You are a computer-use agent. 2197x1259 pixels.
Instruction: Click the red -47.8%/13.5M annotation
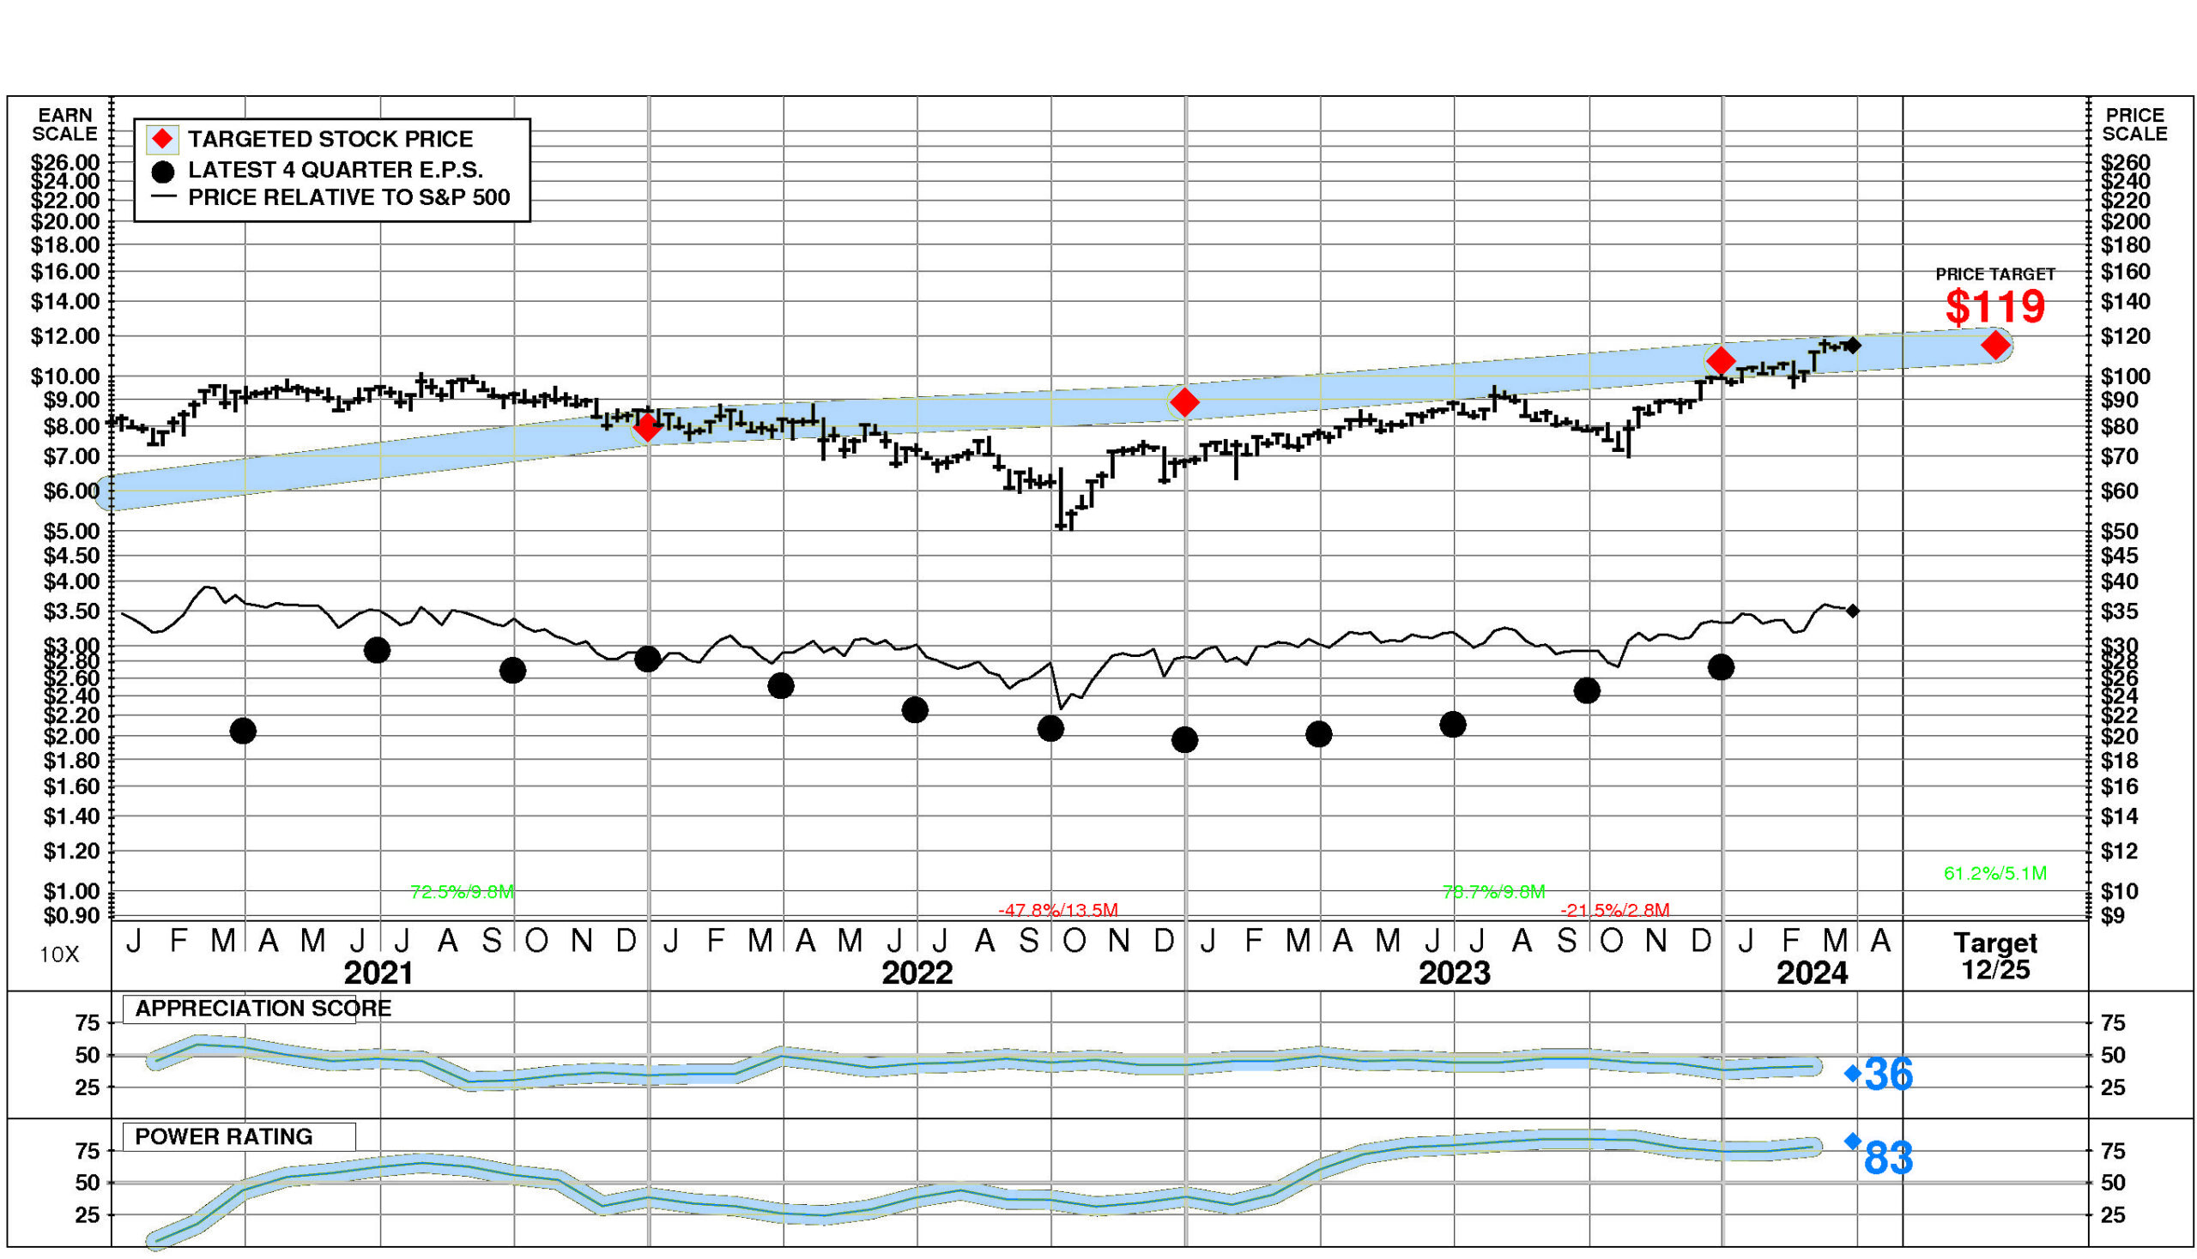tap(1057, 910)
